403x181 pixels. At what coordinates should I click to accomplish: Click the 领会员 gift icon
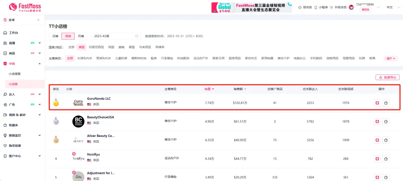pyautogui.click(x=300, y=7)
